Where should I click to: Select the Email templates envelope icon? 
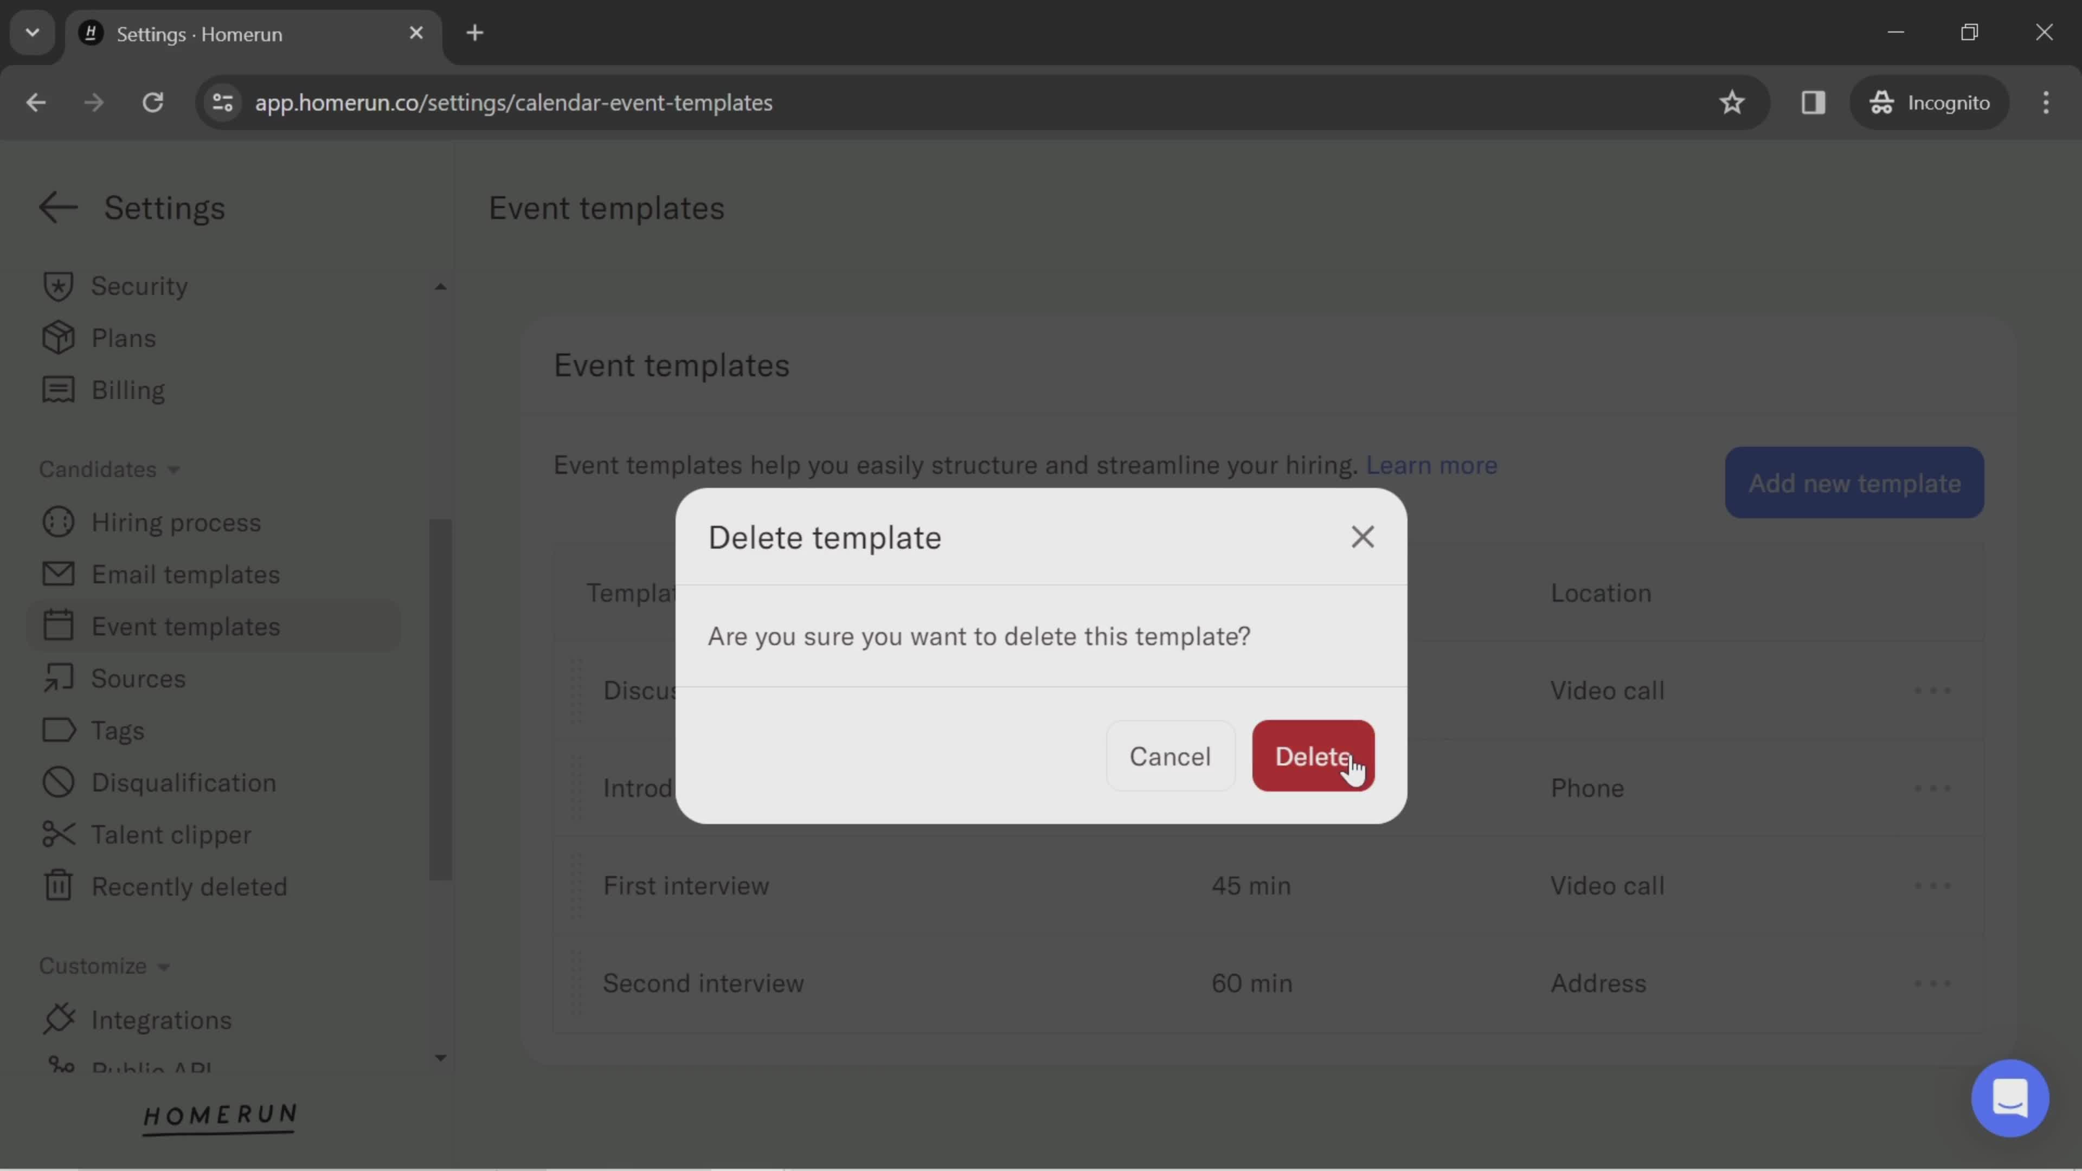(x=58, y=574)
